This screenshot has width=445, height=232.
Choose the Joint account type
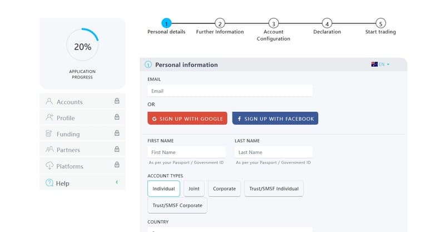point(194,189)
